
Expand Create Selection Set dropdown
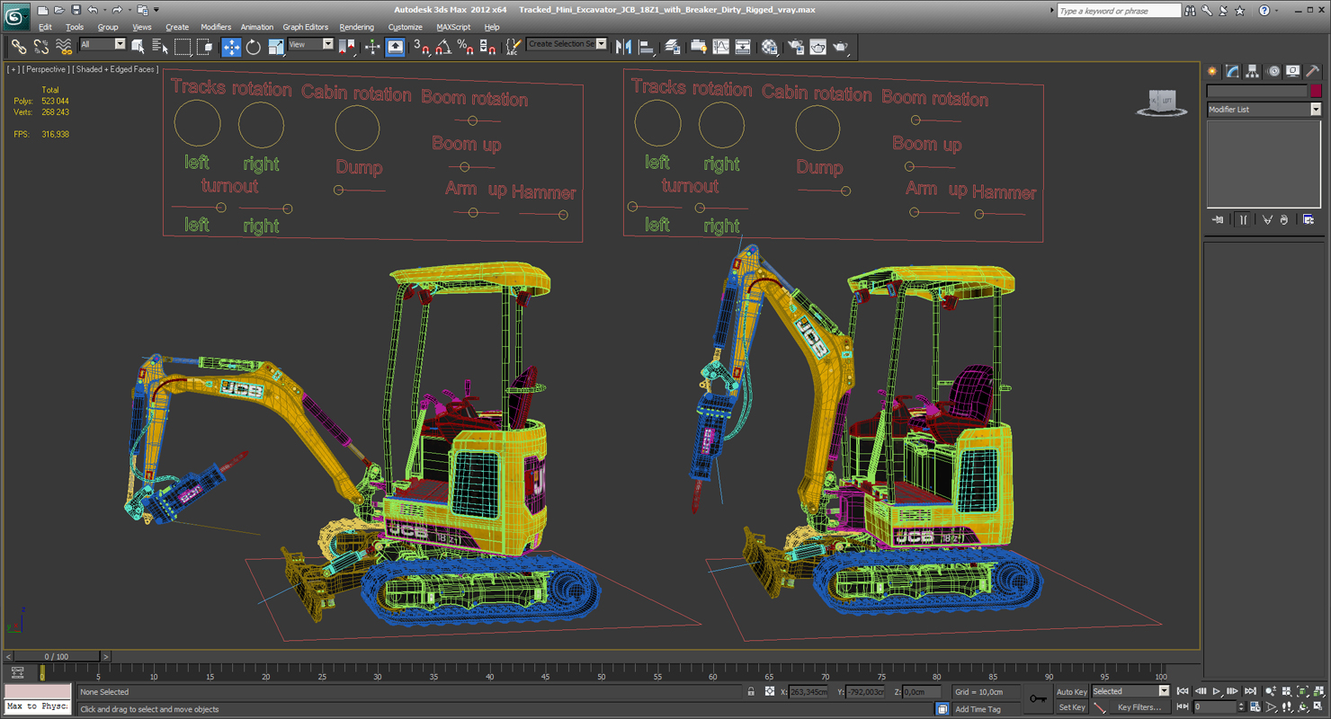tap(601, 43)
